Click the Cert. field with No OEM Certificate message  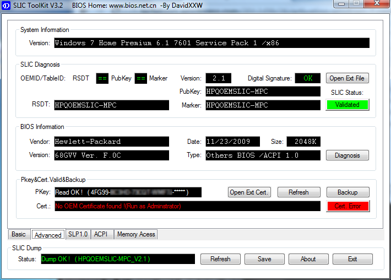coord(188,206)
